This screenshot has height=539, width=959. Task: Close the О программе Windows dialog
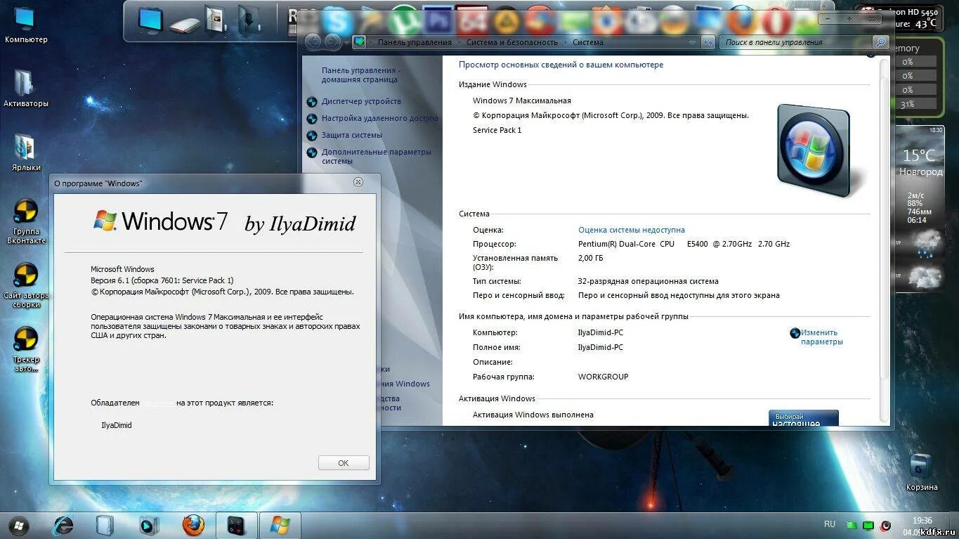[358, 182]
